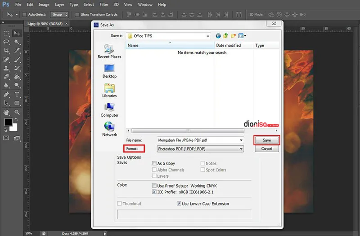The height and width of the screenshot is (236, 360).
Task: Select the Move tool in toolbox
Action: [x=17, y=33]
